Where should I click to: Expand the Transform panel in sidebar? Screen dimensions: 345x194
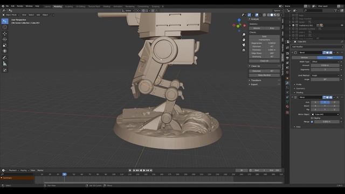[x=256, y=80]
